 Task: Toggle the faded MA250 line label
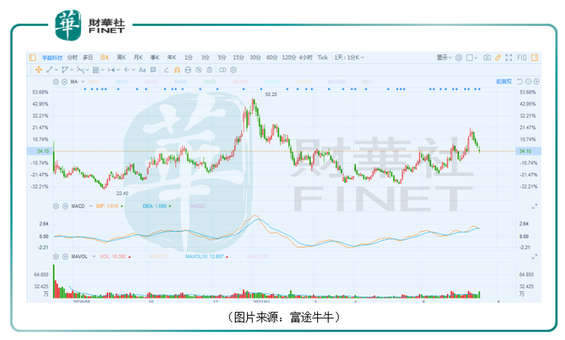click(272, 82)
